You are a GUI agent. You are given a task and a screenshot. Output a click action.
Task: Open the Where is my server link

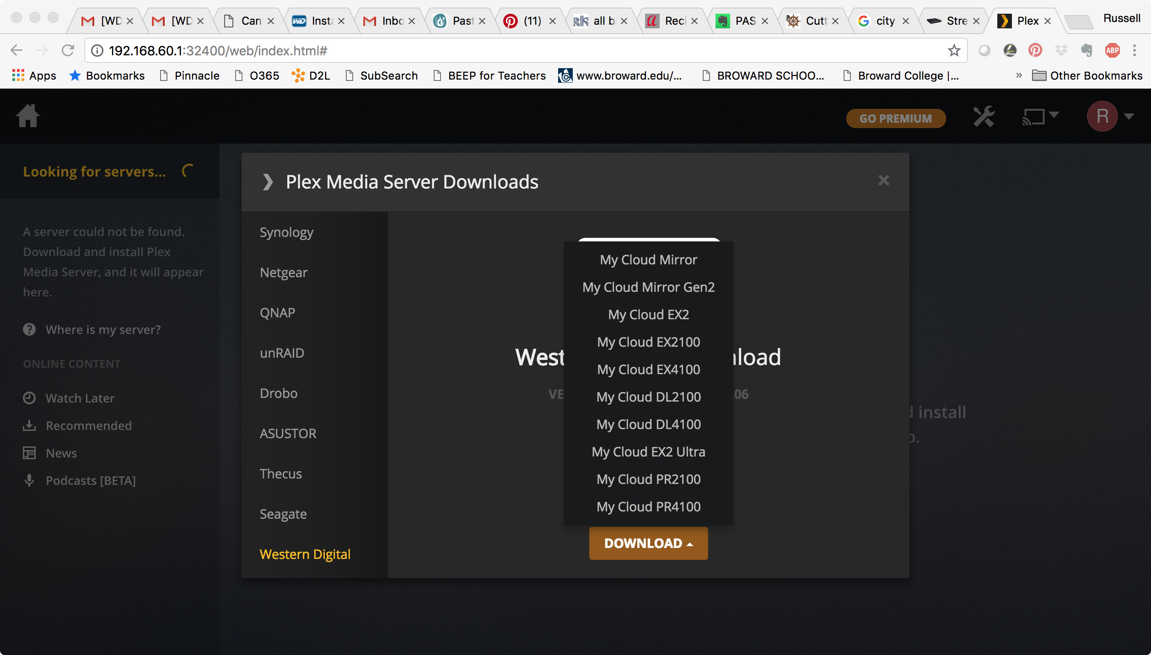[x=103, y=330]
